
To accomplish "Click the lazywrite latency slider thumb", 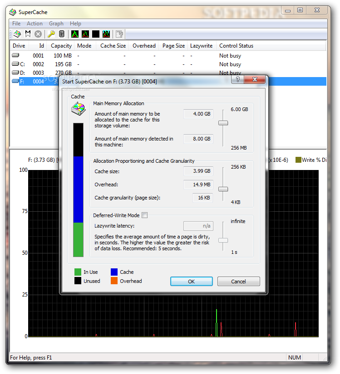I will 223,240.
